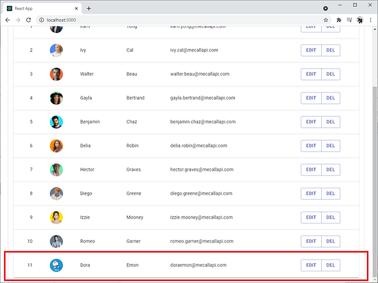
Task: Click the localhost:3000 address bar
Action: (184, 20)
